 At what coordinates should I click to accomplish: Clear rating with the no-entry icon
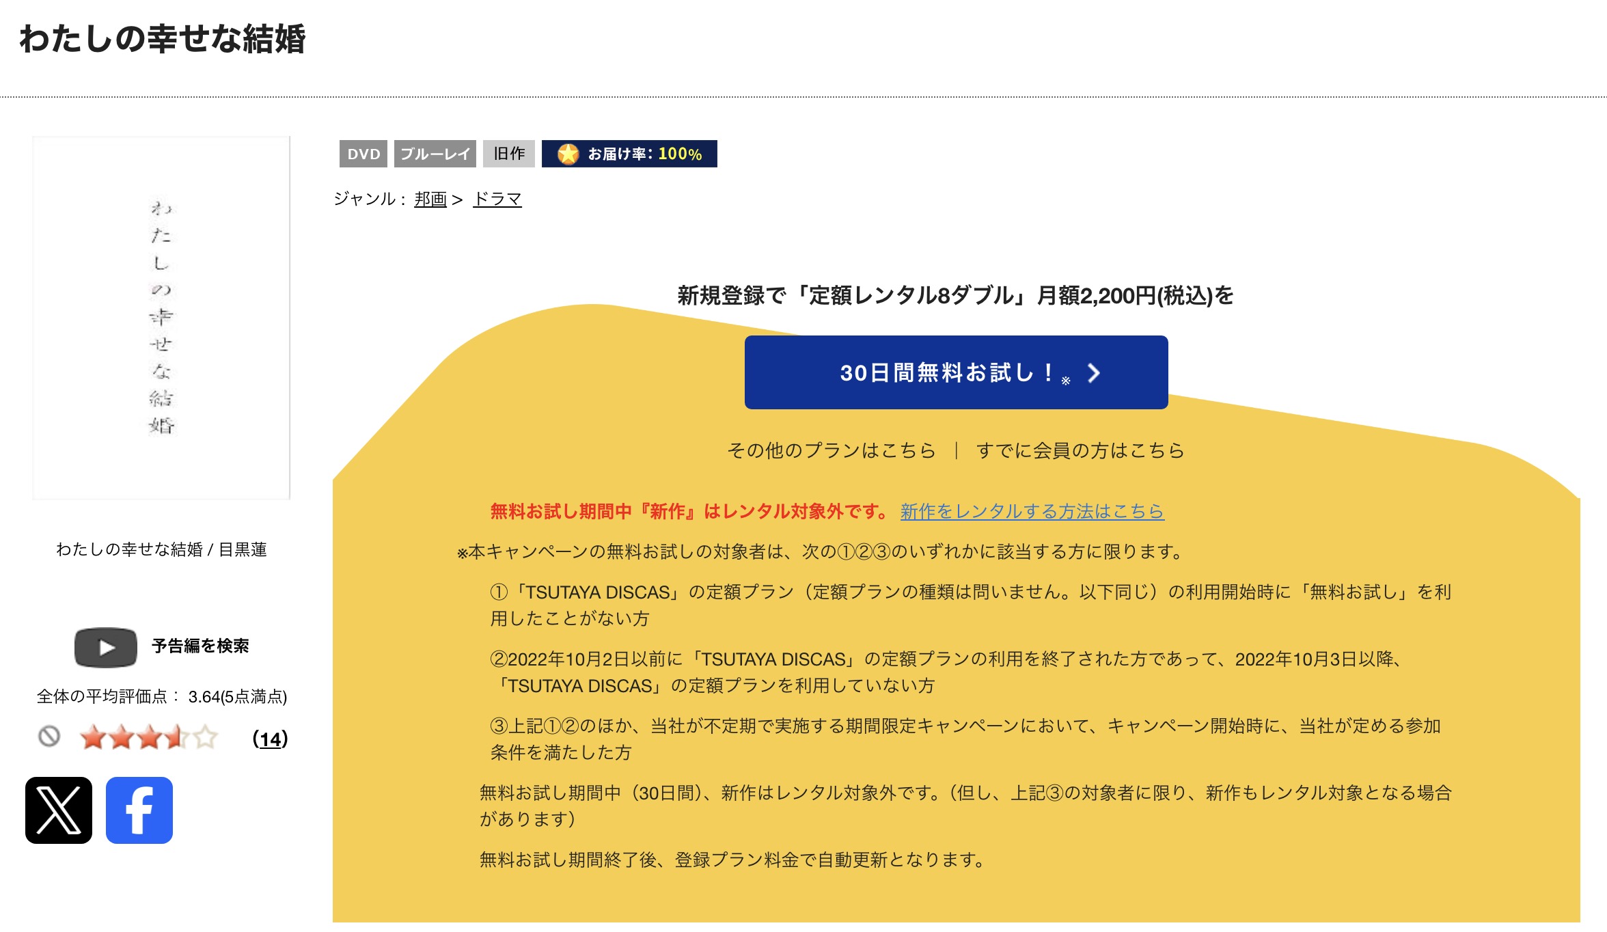pyautogui.click(x=49, y=737)
